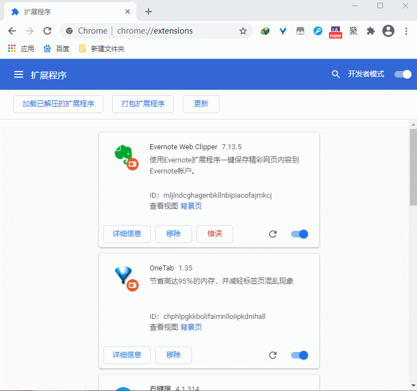Image resolution: width=417 pixels, height=391 pixels.
Task: Click the 扩展程序 page heading in blue bar
Action: 48,75
